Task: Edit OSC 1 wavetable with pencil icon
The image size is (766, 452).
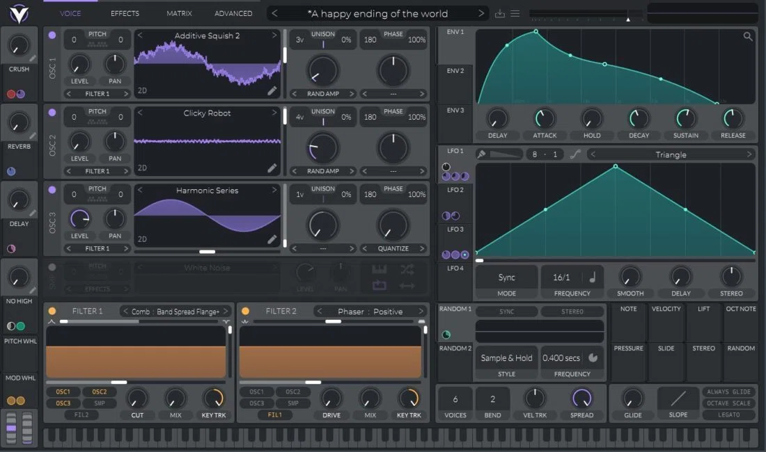Action: click(x=272, y=90)
